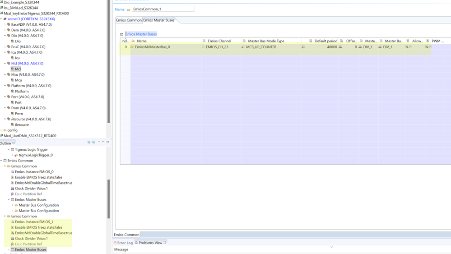Collapse the someID (CORTEXM, S32K3XX) node
The height and width of the screenshot is (254, 451).
tap(1, 19)
